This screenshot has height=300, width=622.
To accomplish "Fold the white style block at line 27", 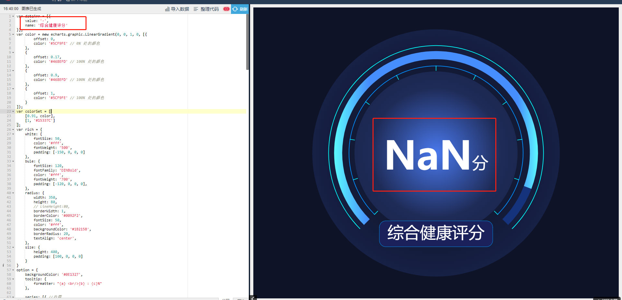I will (13, 134).
